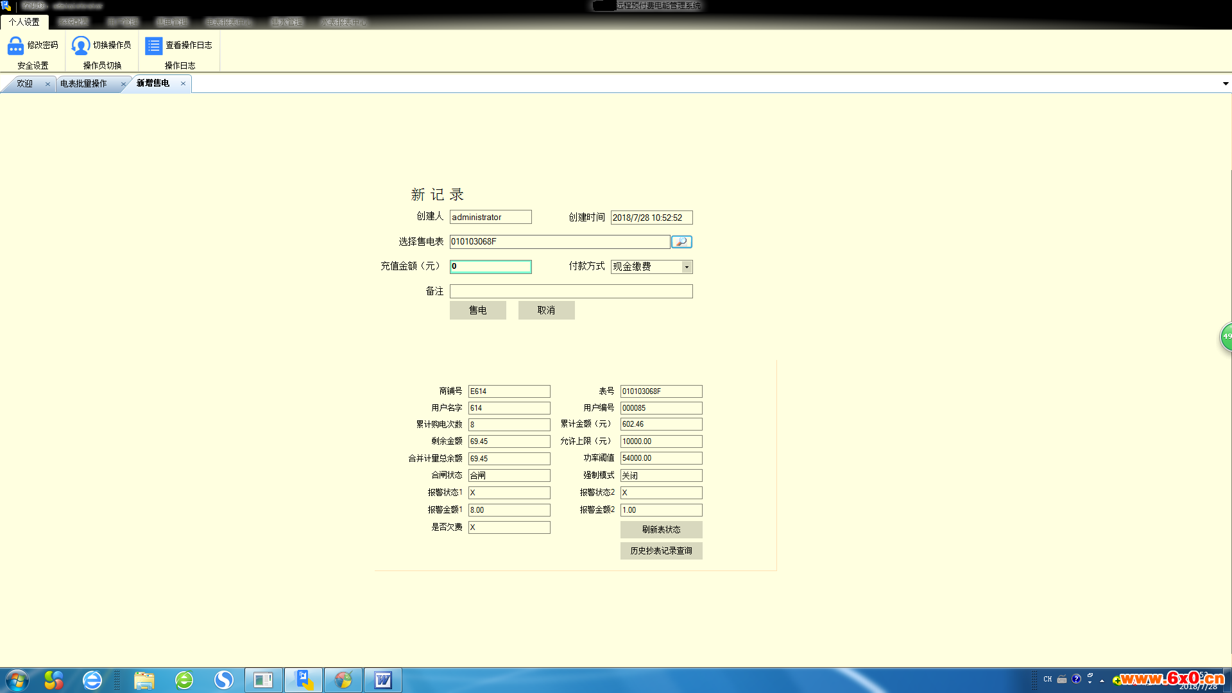Click the CH language indicator
The height and width of the screenshot is (693, 1232).
(1048, 679)
